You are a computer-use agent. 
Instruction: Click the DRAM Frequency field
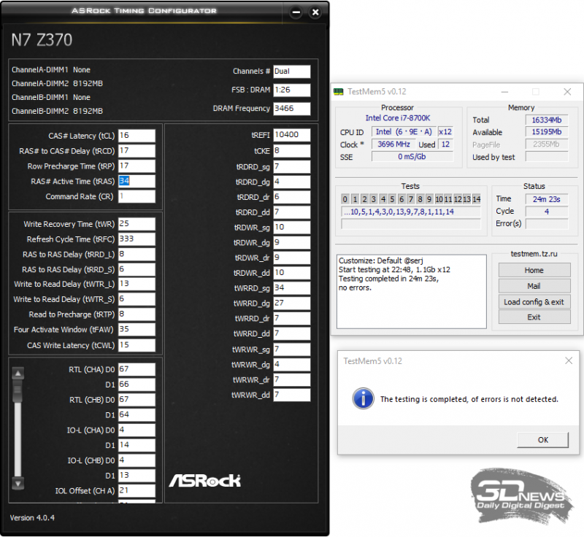click(292, 109)
